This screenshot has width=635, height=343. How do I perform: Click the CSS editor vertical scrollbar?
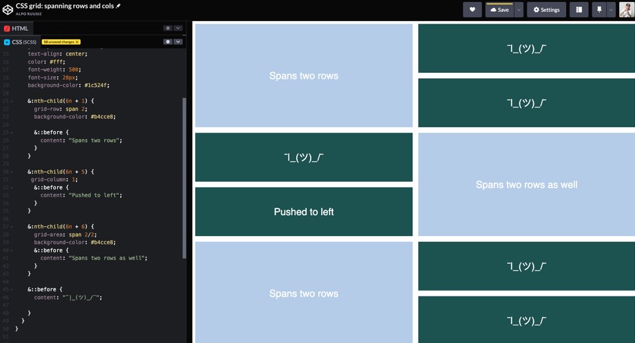(x=184, y=177)
